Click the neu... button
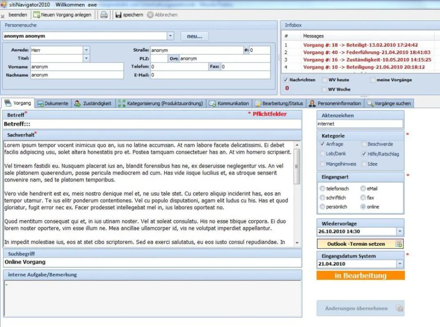Image resolution: width=440 pixels, height=327 pixels. coord(194,36)
